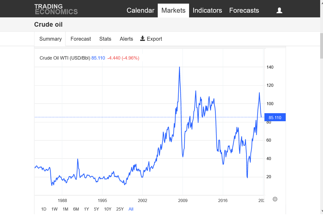Switch to the Summary tab
This screenshot has height=216, width=323.
point(50,39)
